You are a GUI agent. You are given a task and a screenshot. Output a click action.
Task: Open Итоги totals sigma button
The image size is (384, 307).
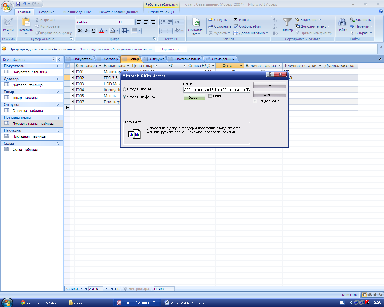tap(241, 20)
